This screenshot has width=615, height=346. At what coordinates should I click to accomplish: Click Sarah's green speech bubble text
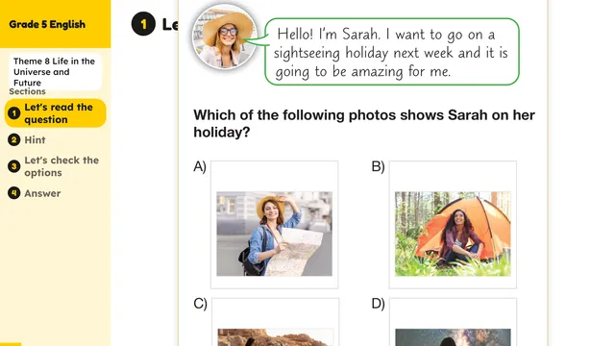(x=391, y=53)
